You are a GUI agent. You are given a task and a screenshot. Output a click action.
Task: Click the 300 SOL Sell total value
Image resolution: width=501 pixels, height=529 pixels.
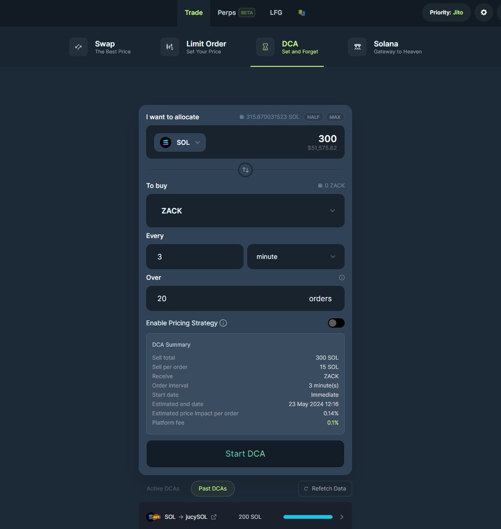click(x=327, y=358)
